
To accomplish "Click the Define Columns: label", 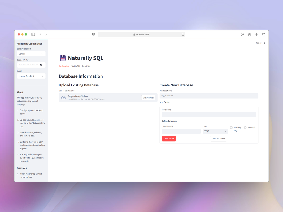I will pyautogui.click(x=169, y=121).
